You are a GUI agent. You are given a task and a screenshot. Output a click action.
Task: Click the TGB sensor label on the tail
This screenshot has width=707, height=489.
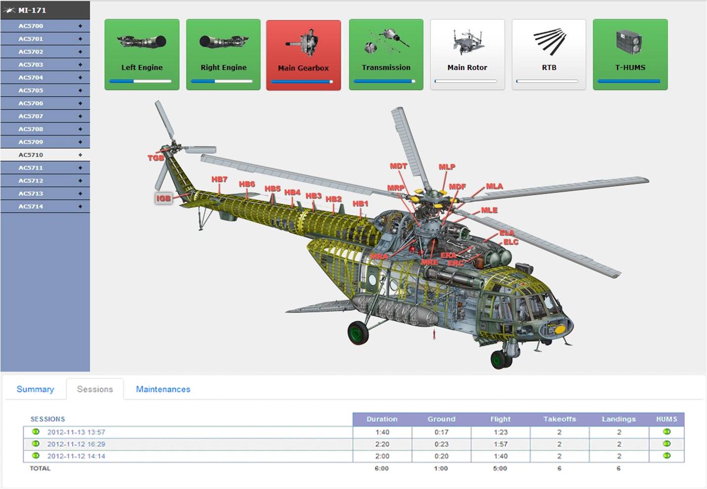pyautogui.click(x=156, y=158)
